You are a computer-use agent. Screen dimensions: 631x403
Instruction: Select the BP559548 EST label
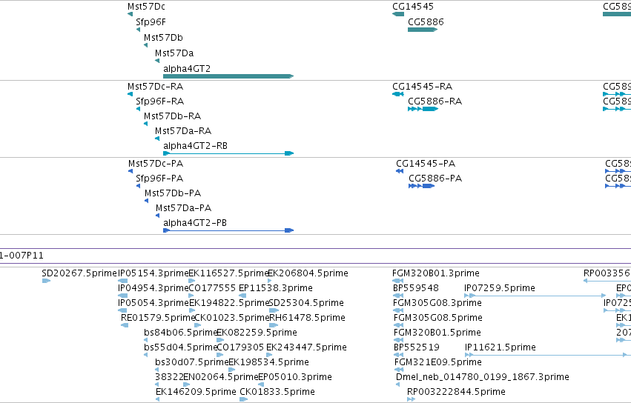pyautogui.click(x=416, y=288)
